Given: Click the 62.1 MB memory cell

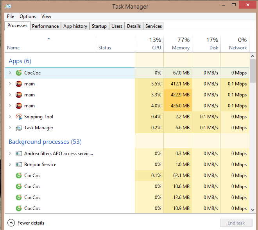Looking at the screenshot, I should click(178, 176).
